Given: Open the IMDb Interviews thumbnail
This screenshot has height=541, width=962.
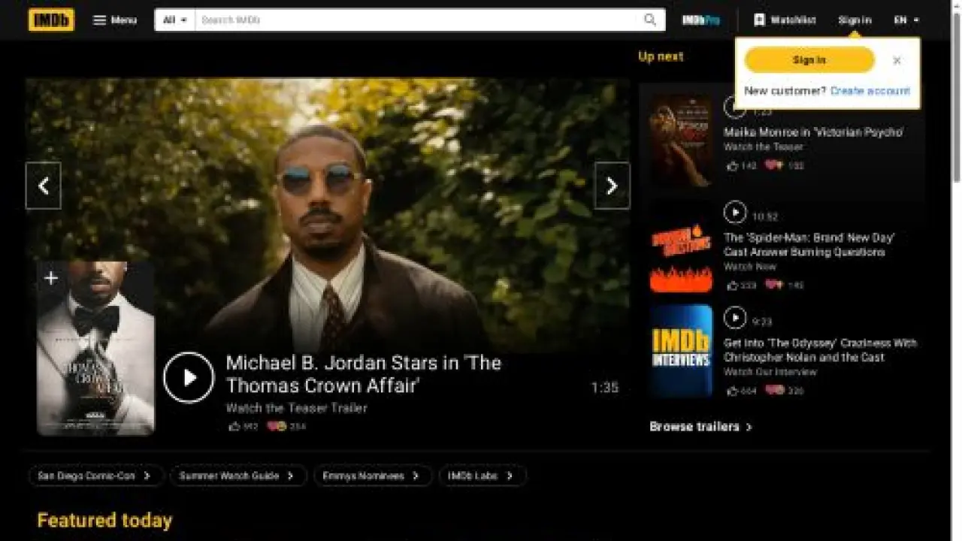Looking at the screenshot, I should click(682, 351).
